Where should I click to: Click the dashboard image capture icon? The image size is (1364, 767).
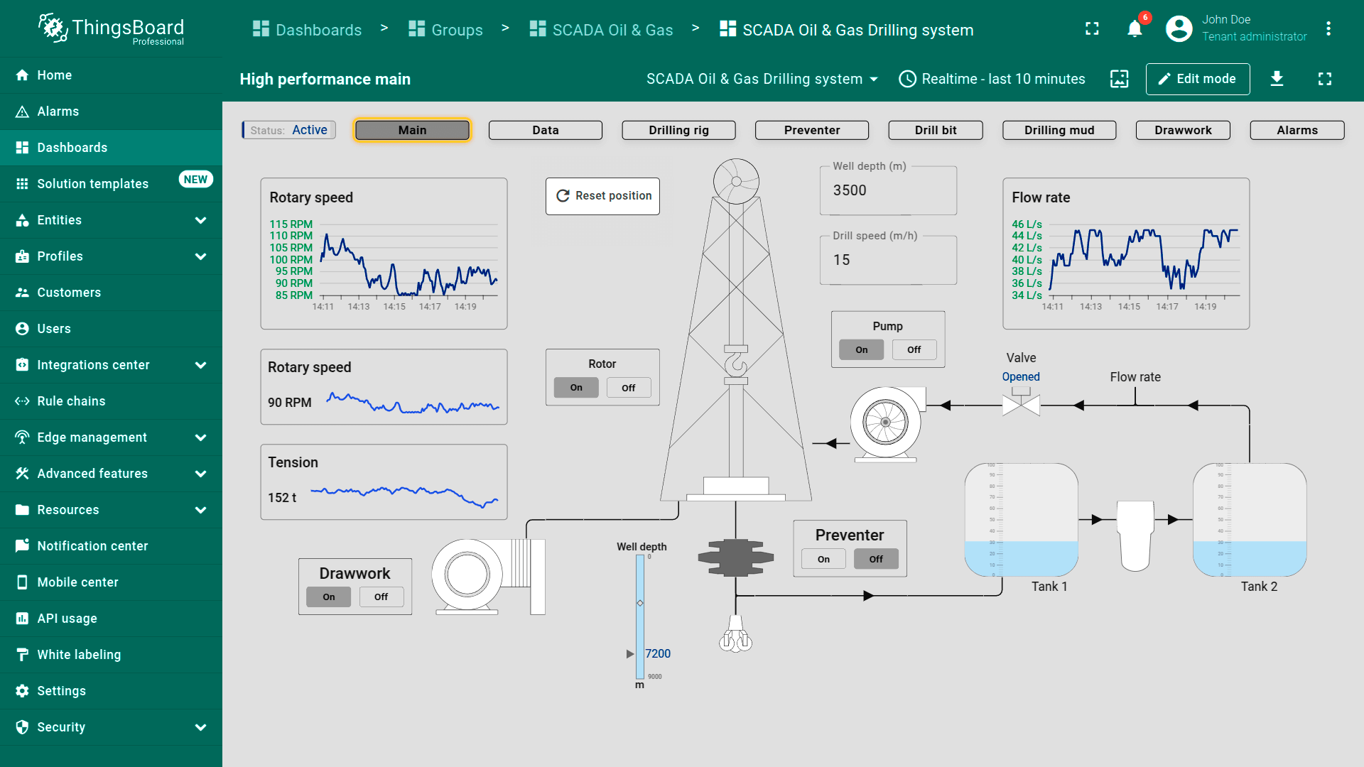(1119, 79)
